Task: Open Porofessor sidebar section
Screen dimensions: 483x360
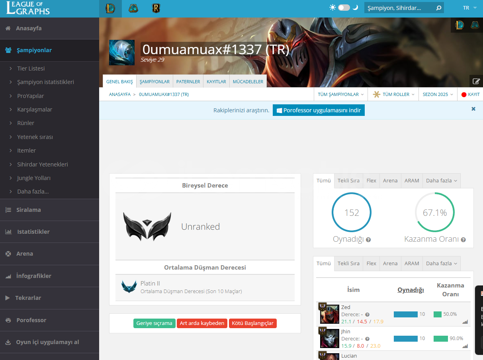Action: point(49,320)
